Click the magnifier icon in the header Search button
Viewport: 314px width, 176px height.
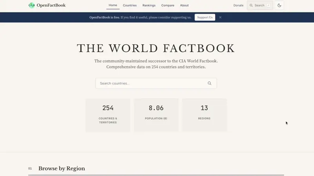251,5
